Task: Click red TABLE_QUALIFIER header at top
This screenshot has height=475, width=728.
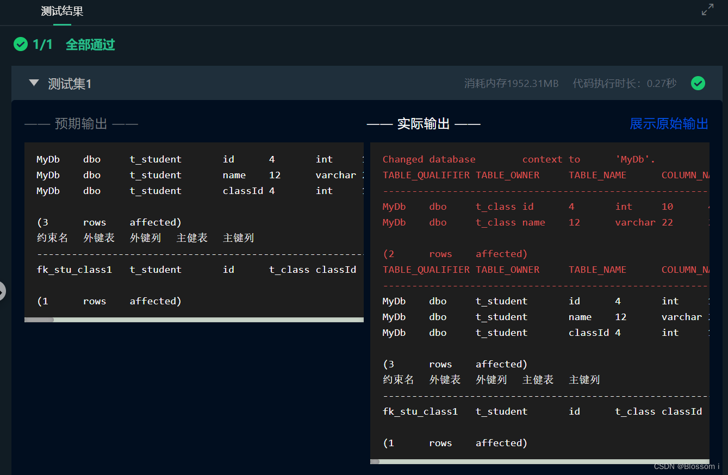Action: point(426,175)
